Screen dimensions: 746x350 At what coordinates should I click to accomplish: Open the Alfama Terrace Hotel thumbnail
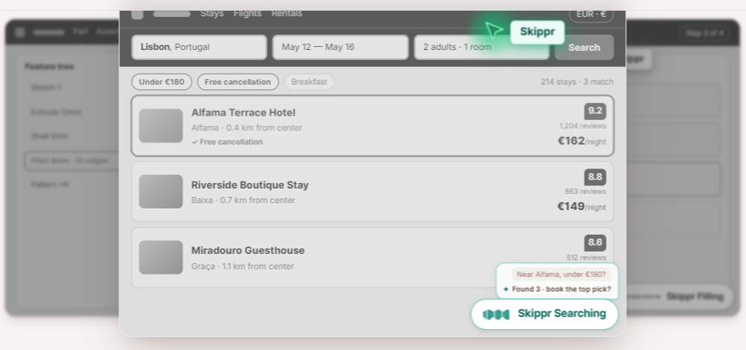(161, 125)
